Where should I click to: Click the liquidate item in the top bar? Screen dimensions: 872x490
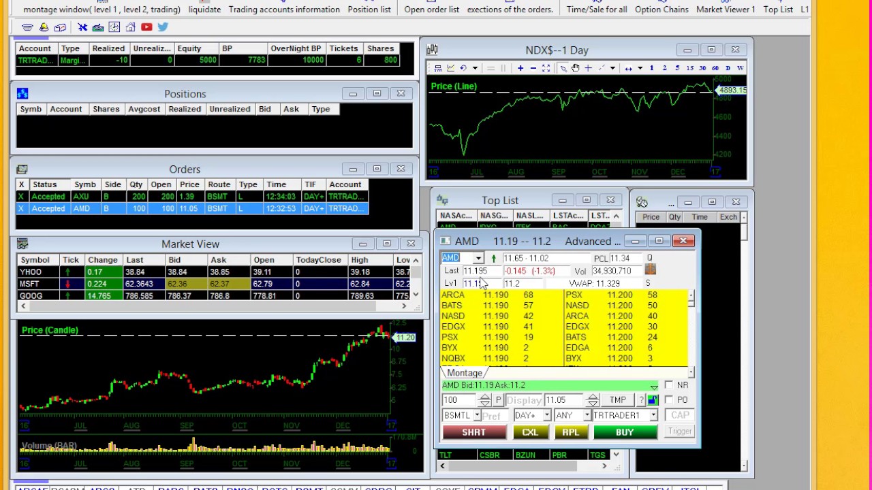point(204,10)
